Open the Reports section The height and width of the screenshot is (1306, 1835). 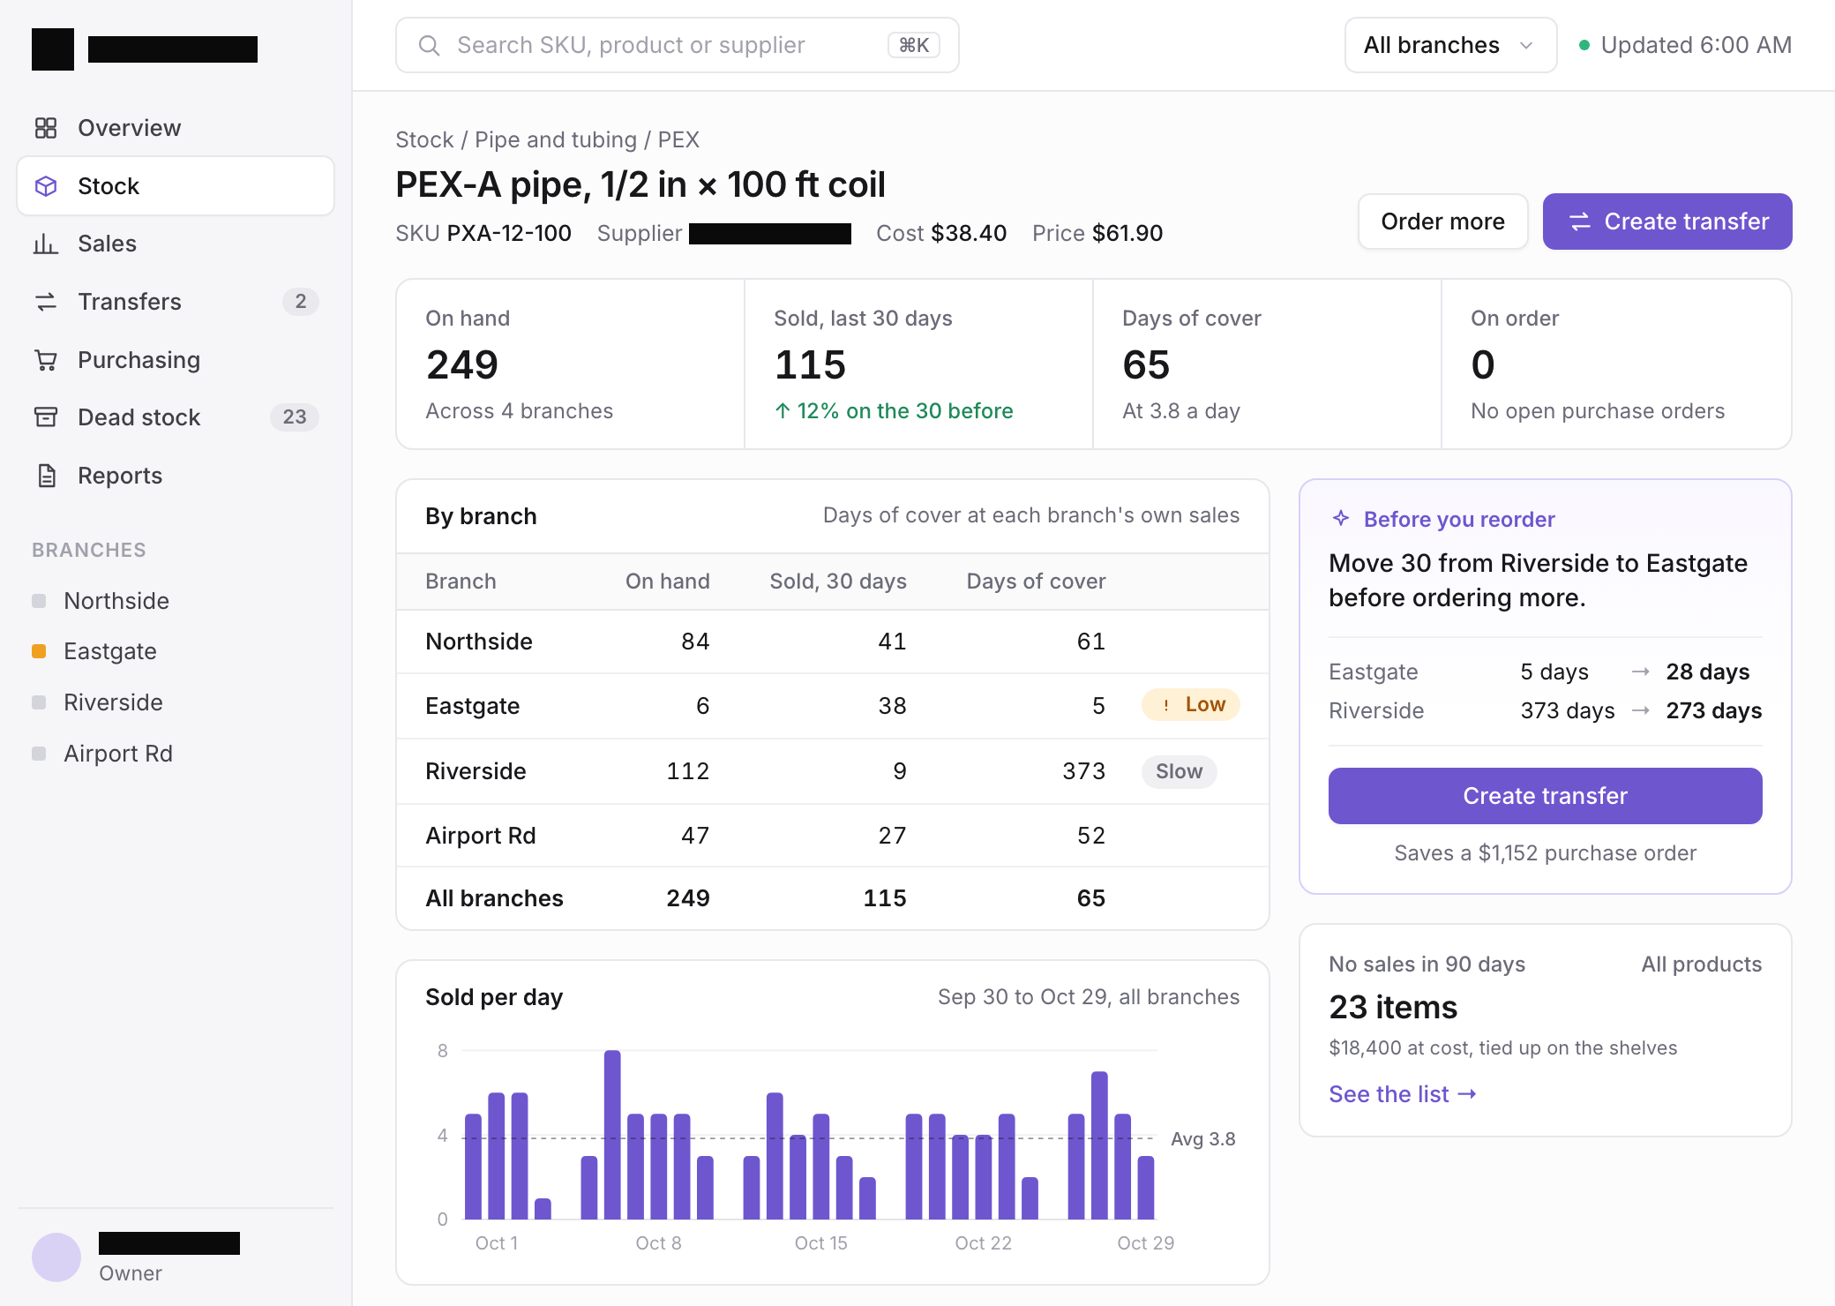[176, 476]
